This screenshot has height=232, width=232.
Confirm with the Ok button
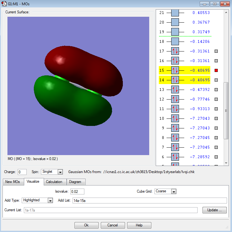point(87,225)
